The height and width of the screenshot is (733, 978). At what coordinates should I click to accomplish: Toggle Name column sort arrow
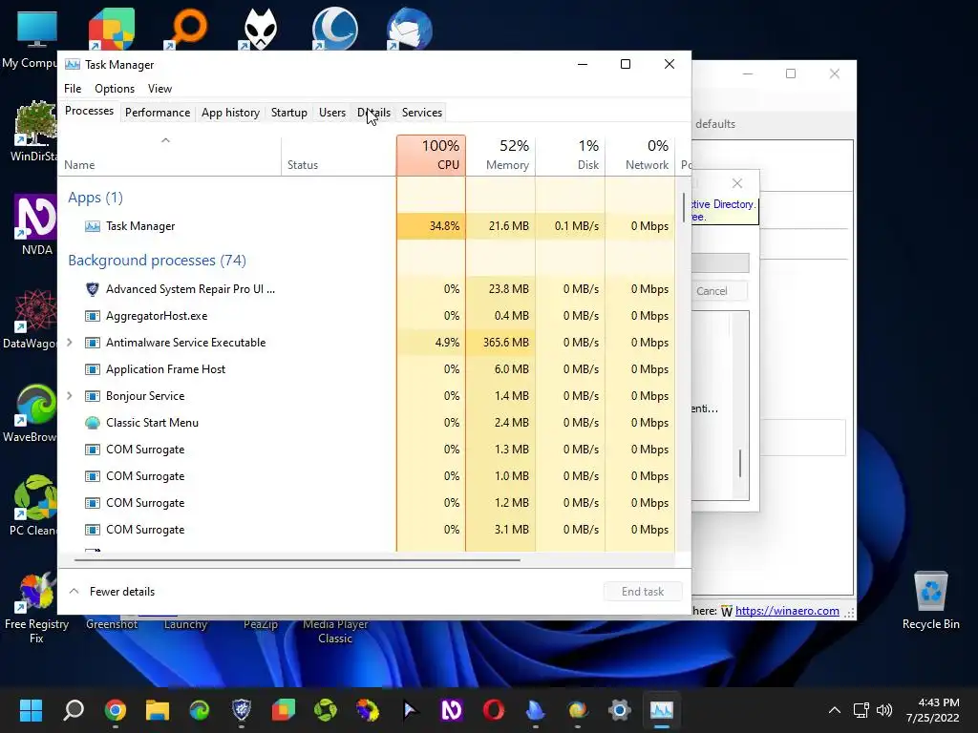coord(165,140)
